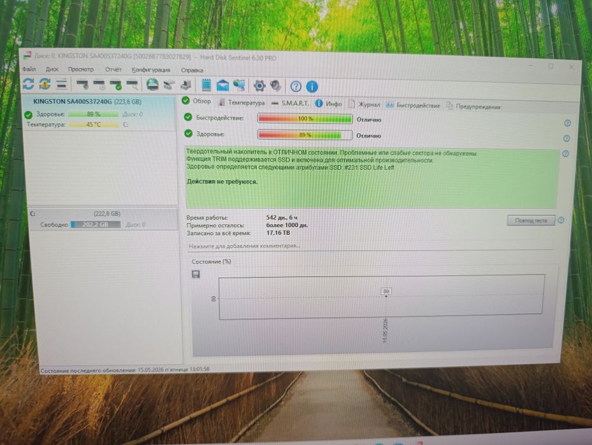Viewport: 592px width, 445px height.
Task: Click sidebar temperature bar showing 45 °C
Action: point(93,124)
